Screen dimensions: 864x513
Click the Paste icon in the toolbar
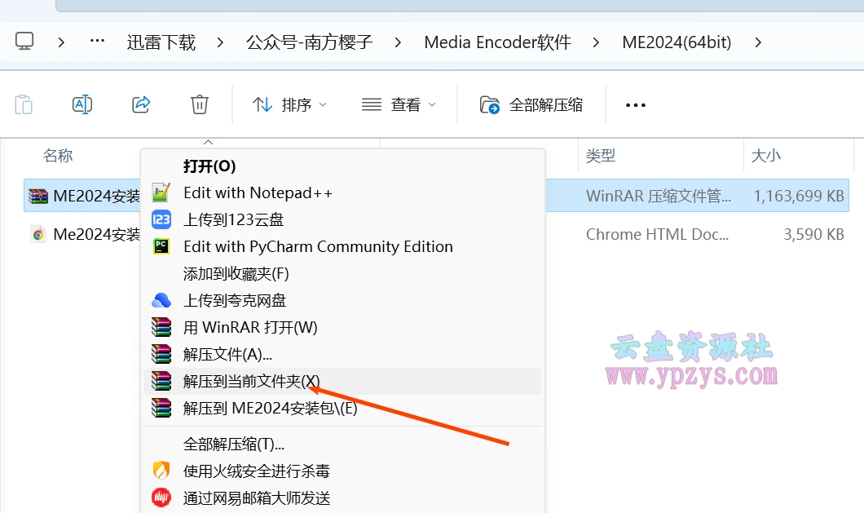[x=23, y=104]
